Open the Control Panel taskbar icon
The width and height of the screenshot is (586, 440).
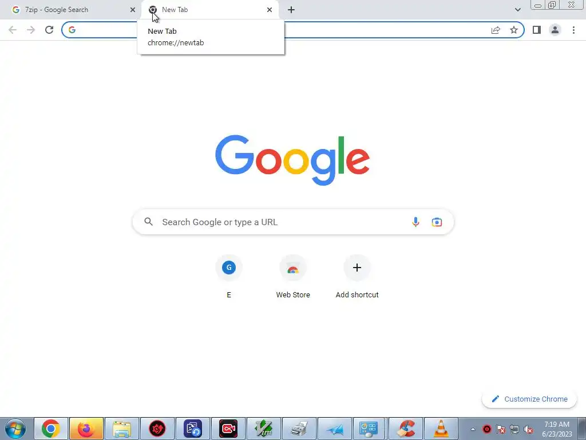point(369,429)
